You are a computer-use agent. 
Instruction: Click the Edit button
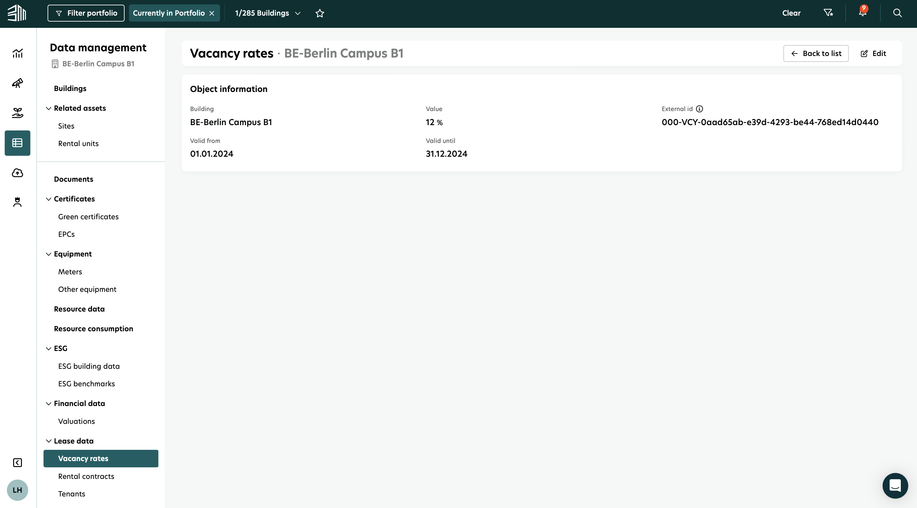(873, 53)
